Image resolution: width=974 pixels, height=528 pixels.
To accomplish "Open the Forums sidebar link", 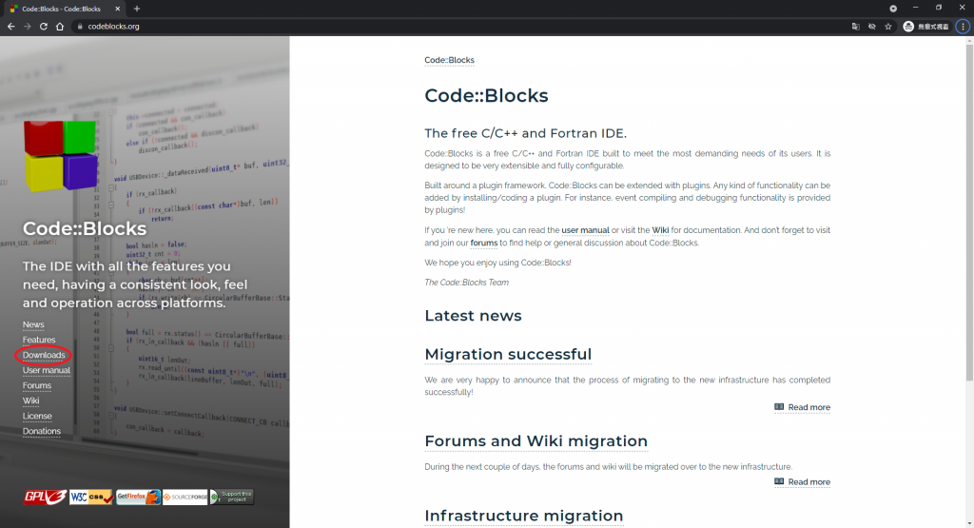I will 37,385.
